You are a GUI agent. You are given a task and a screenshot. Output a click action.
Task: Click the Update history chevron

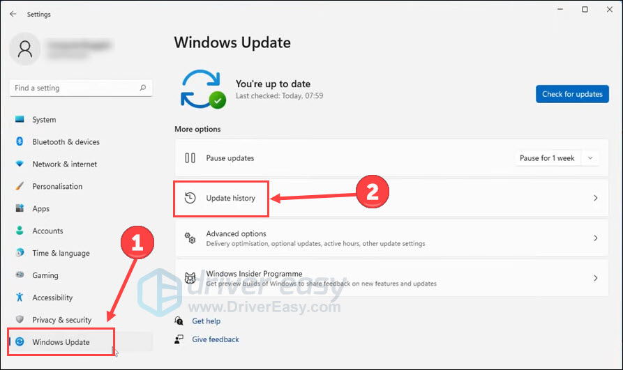coord(595,198)
